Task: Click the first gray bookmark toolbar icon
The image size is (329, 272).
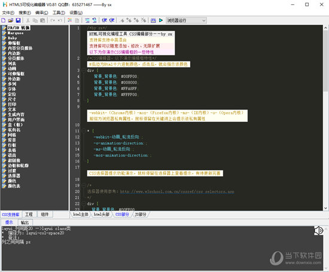Action: click(x=122, y=20)
